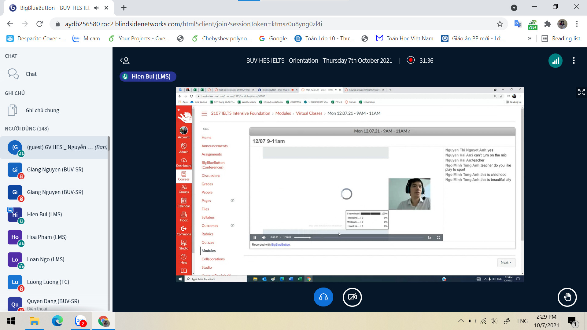
Task: Open Google Translate extension icon
Action: 518,24
